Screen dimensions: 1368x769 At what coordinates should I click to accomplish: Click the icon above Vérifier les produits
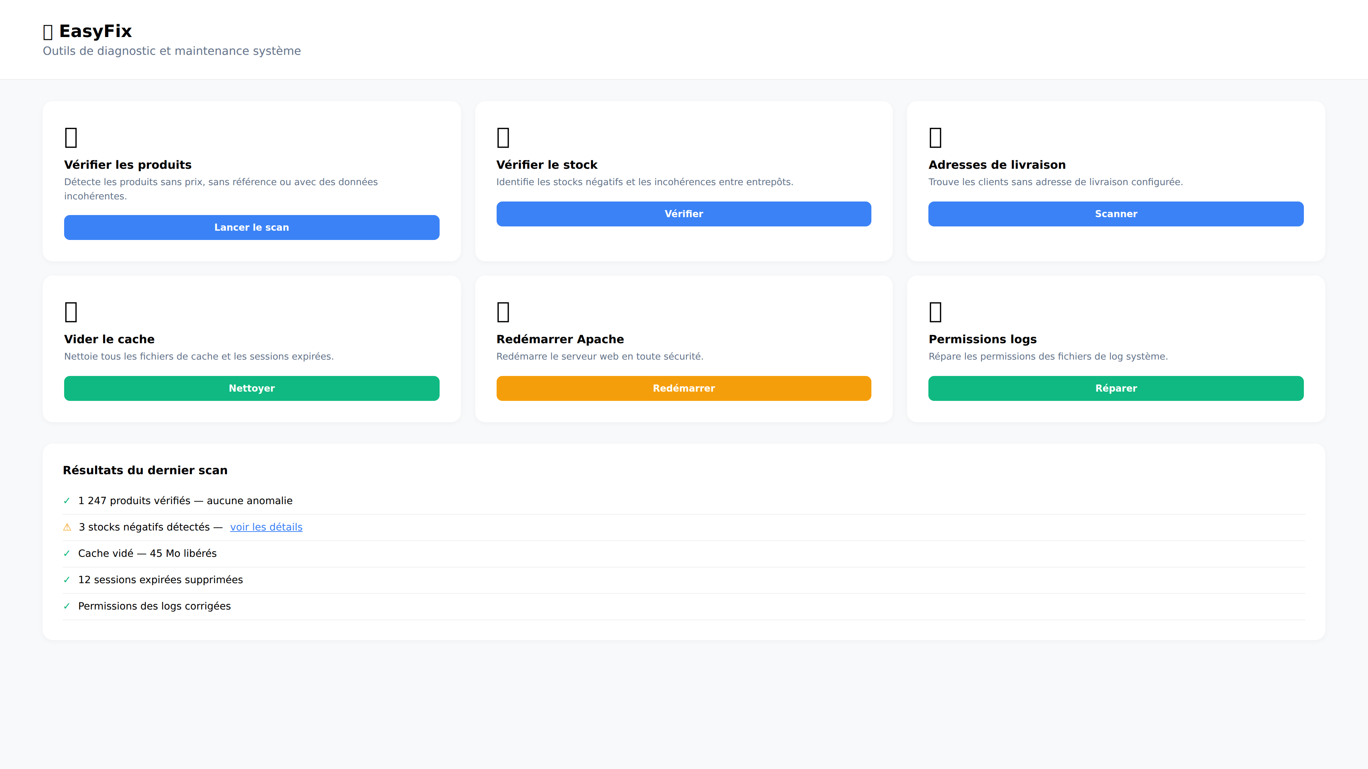coord(71,137)
